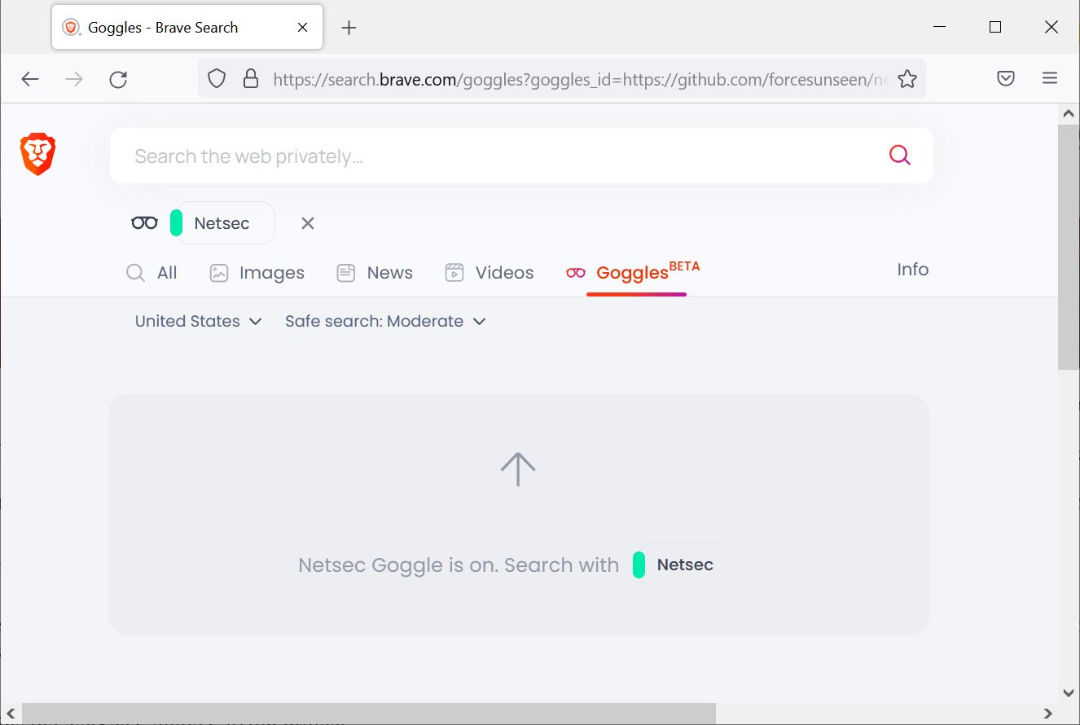The width and height of the screenshot is (1080, 725).
Task: Switch to the Images tab
Action: 257,273
